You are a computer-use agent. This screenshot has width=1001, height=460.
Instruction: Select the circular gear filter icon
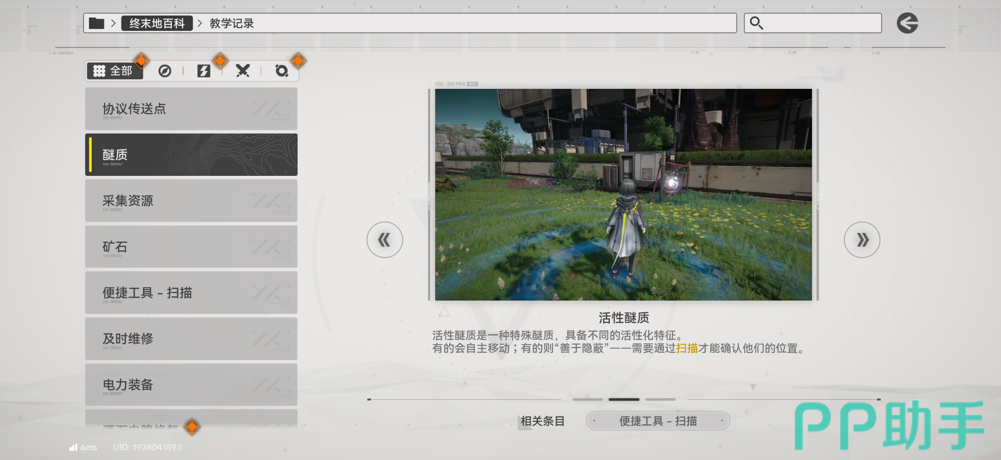pos(281,71)
